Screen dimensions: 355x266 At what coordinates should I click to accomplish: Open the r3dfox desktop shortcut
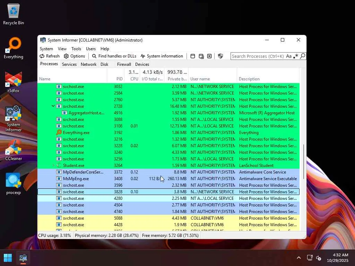click(x=14, y=82)
